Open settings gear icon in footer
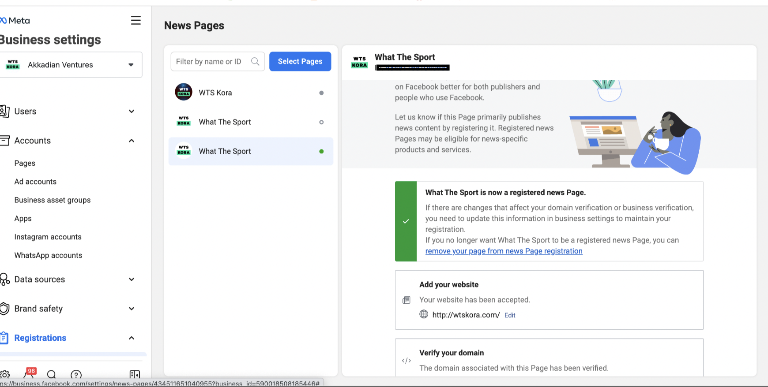Image resolution: width=768 pixels, height=387 pixels. click(5, 375)
